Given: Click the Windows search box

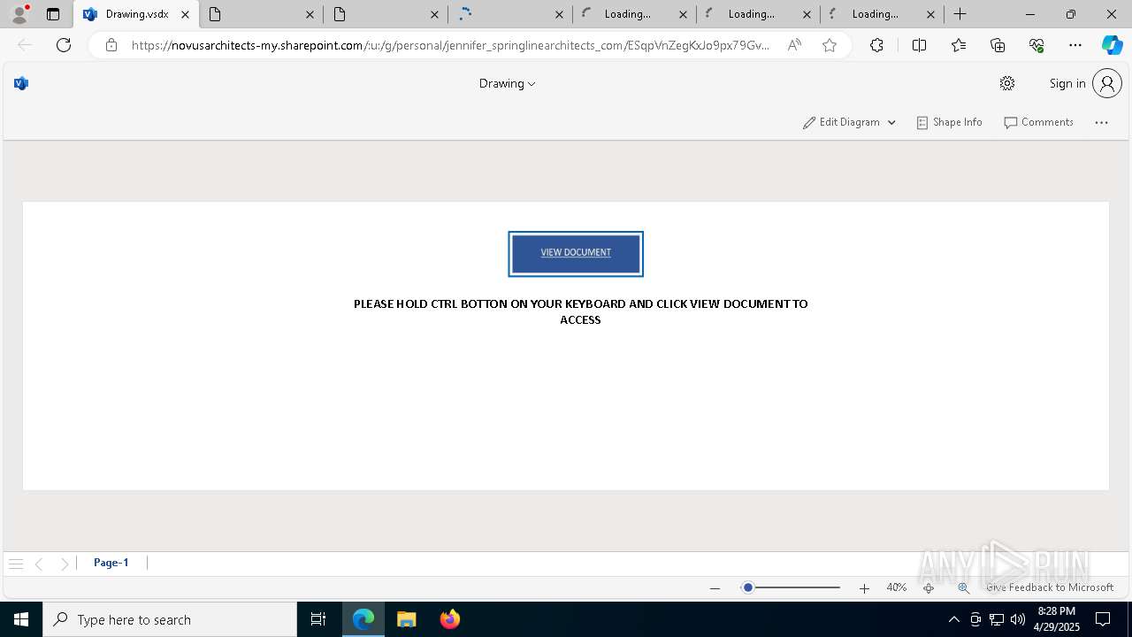Looking at the screenshot, I should (170, 619).
